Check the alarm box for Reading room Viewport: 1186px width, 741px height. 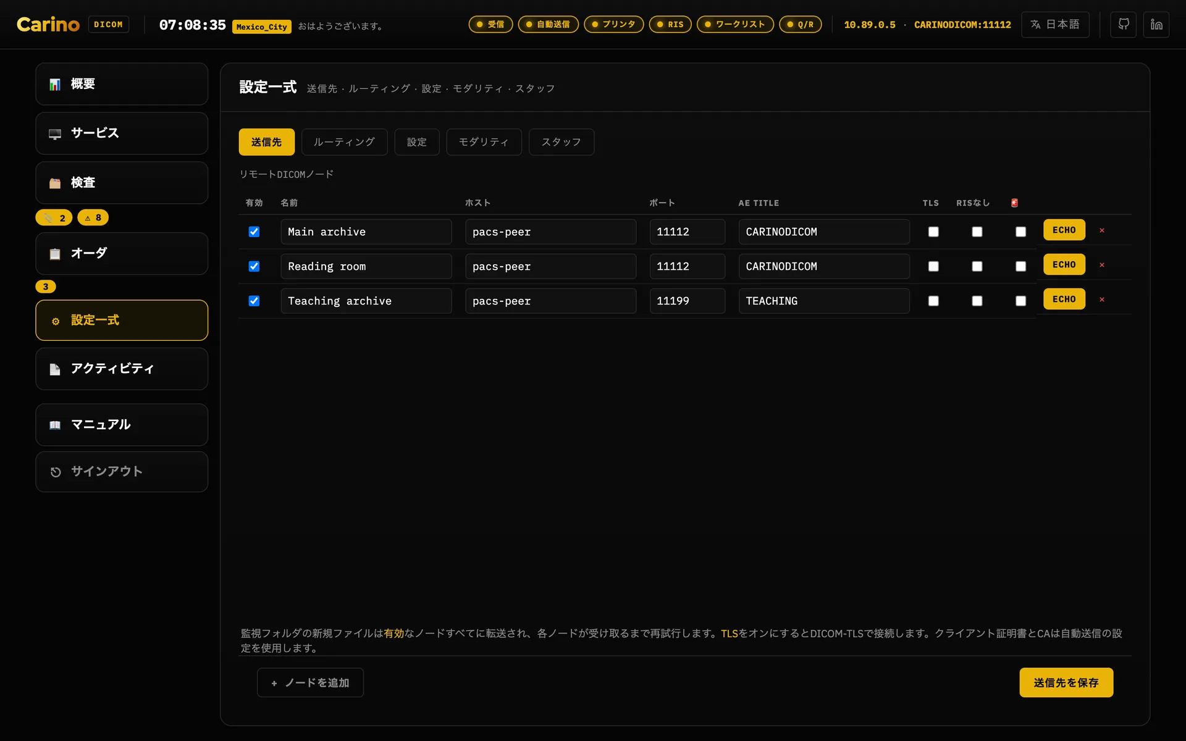click(x=1020, y=266)
